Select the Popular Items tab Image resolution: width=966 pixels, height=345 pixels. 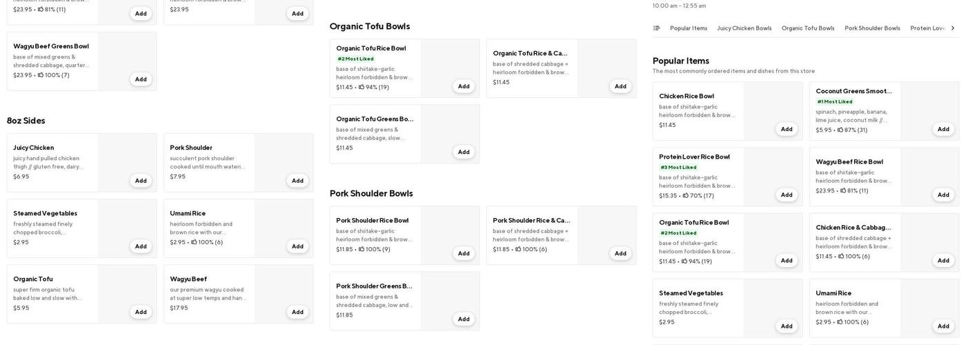688,28
